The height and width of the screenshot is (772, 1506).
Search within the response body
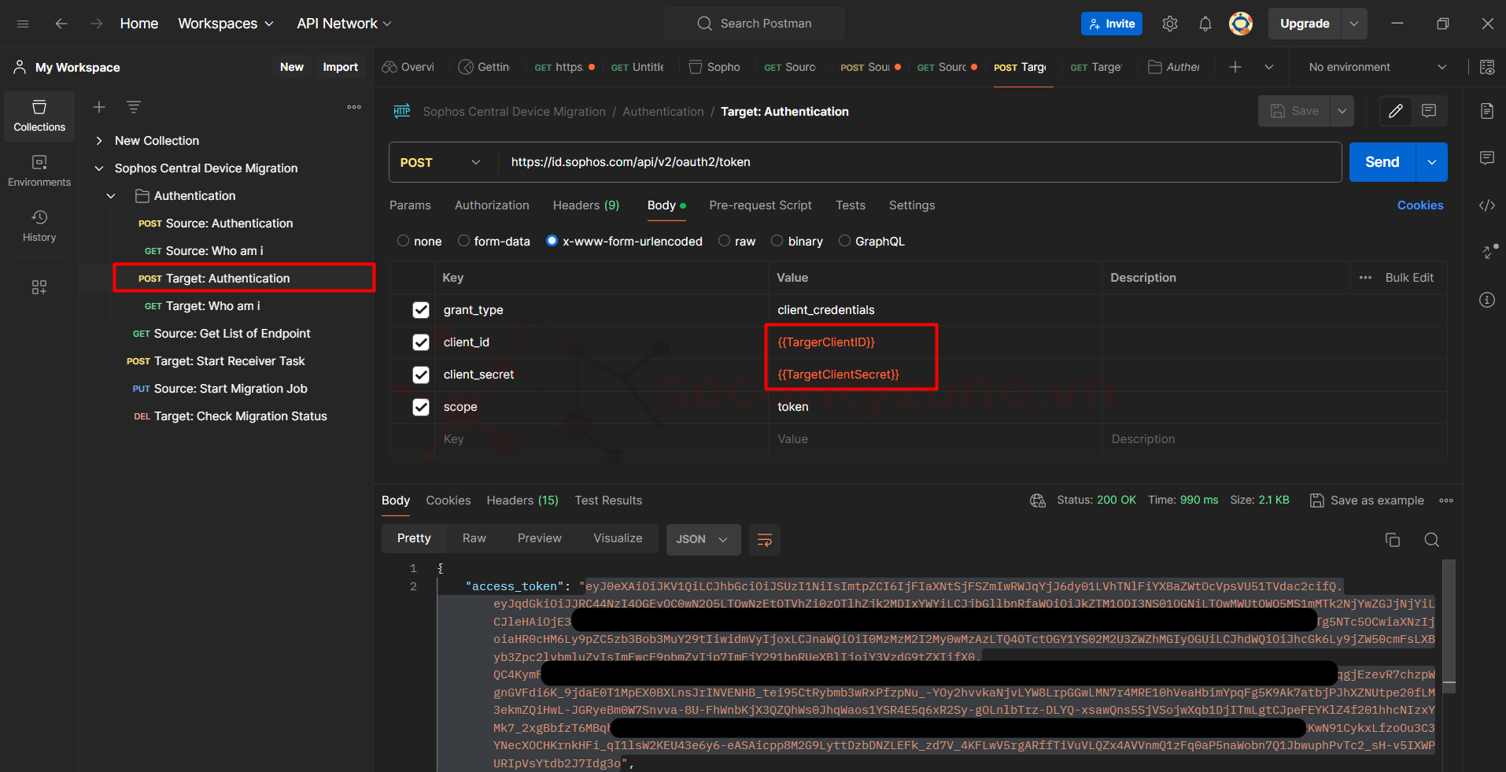1432,540
